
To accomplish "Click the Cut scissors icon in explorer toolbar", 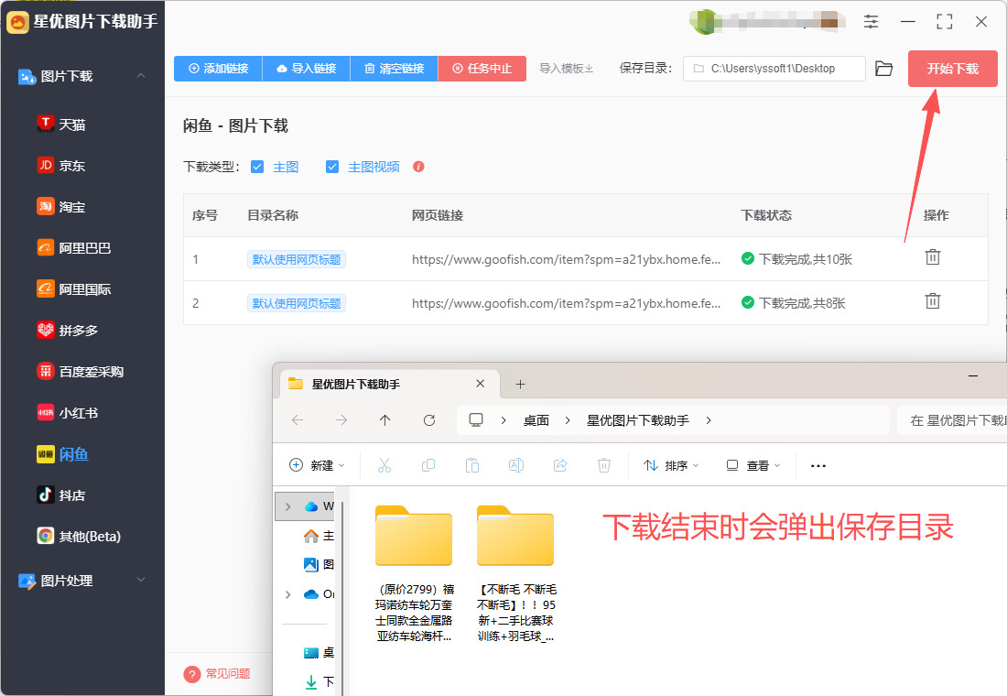I will pyautogui.click(x=384, y=465).
